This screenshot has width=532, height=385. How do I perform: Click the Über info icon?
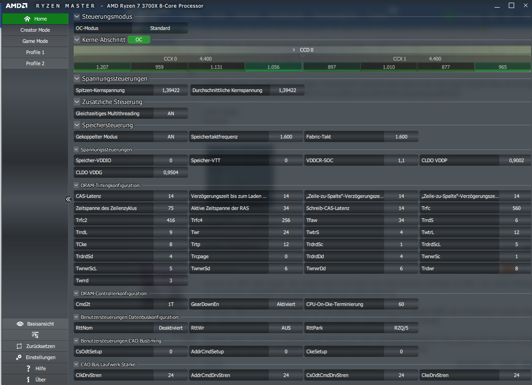coord(28,380)
